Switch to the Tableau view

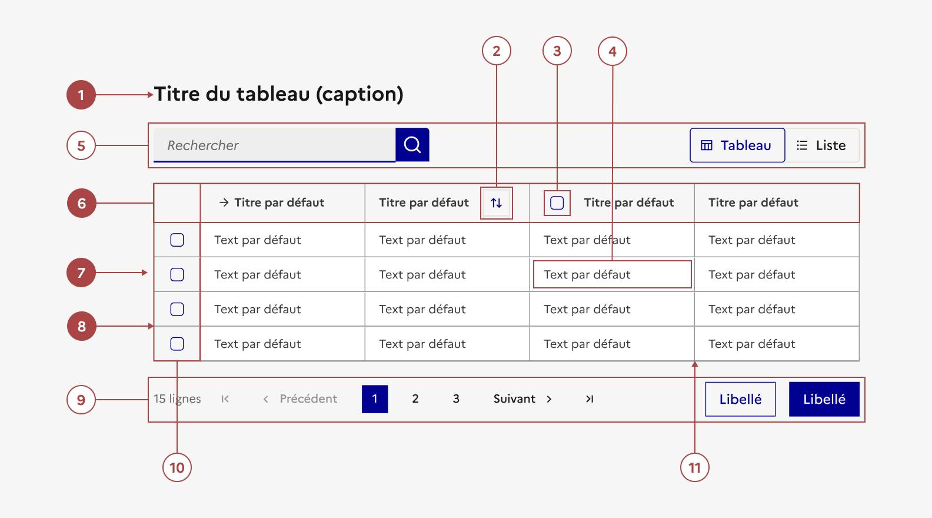pyautogui.click(x=737, y=145)
